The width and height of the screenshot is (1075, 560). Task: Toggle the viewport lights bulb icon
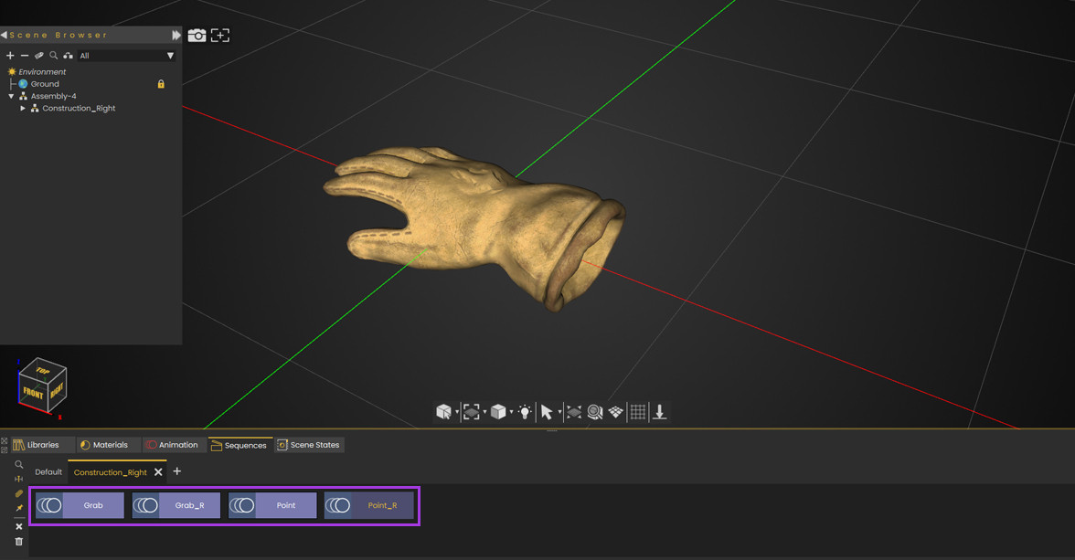(x=525, y=411)
